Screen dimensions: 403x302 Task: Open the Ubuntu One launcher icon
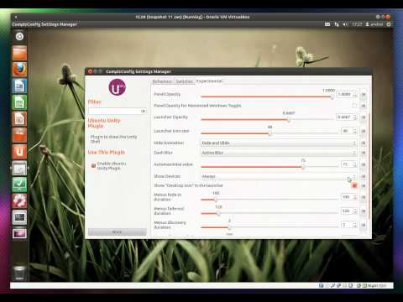coord(19,152)
